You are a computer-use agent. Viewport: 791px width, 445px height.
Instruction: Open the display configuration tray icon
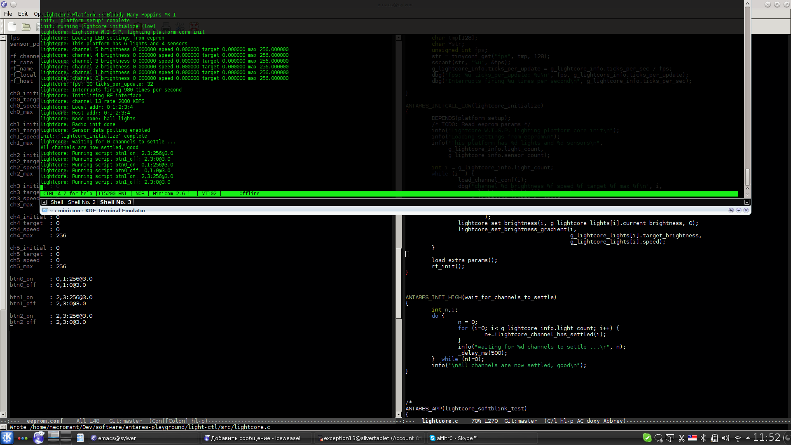coord(670,438)
